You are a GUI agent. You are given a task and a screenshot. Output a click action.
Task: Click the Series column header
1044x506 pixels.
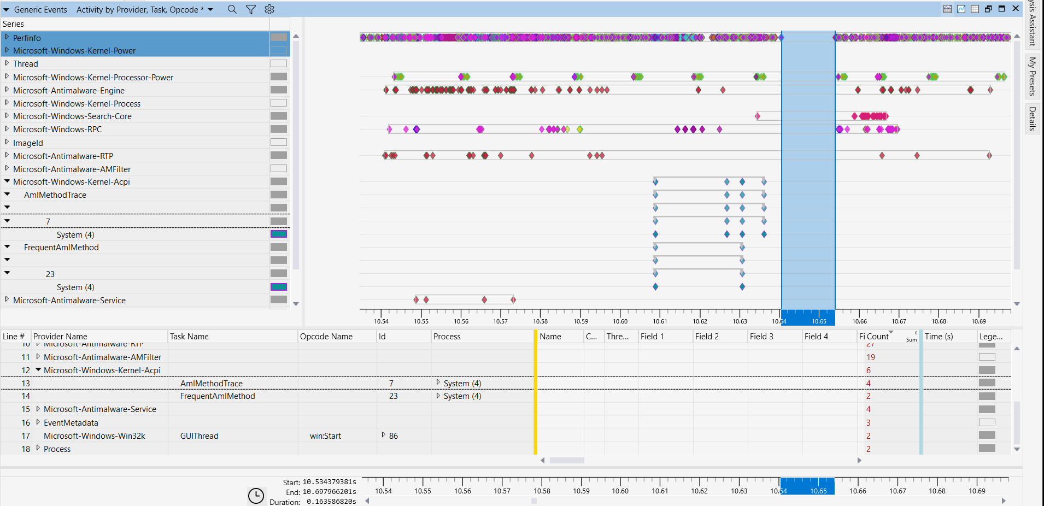tap(134, 24)
